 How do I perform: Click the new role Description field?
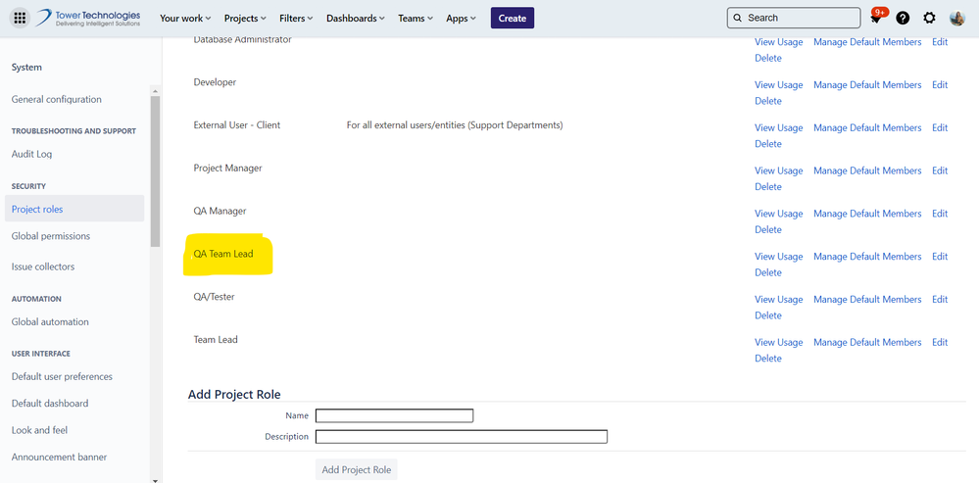click(462, 437)
